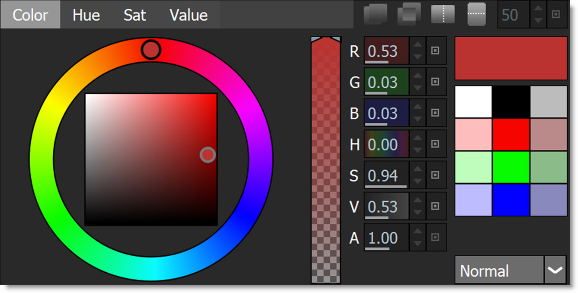Click the square icon beside G field

click(x=436, y=82)
